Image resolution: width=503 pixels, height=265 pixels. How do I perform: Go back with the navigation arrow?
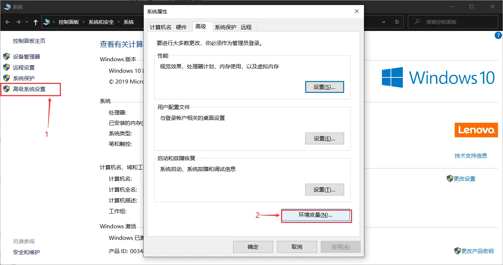(8, 22)
